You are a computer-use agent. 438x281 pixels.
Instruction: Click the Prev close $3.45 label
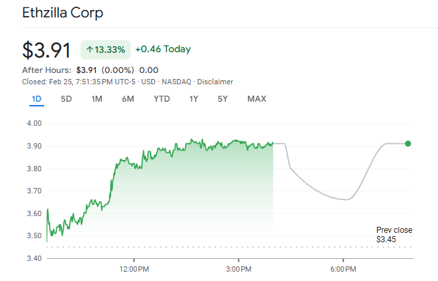(x=394, y=234)
